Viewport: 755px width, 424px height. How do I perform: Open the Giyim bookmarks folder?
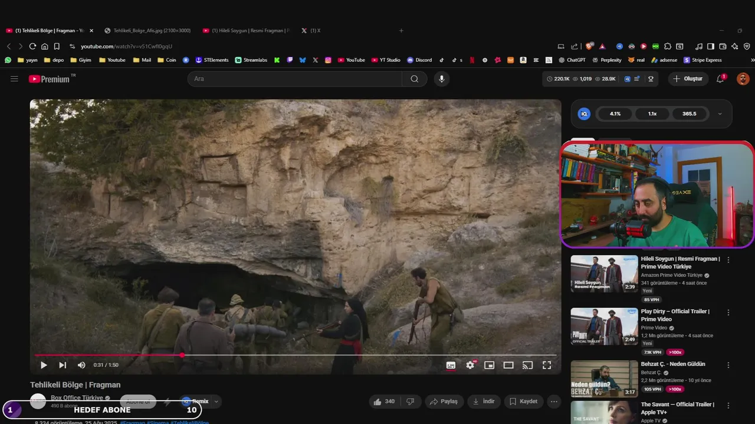pyautogui.click(x=81, y=59)
